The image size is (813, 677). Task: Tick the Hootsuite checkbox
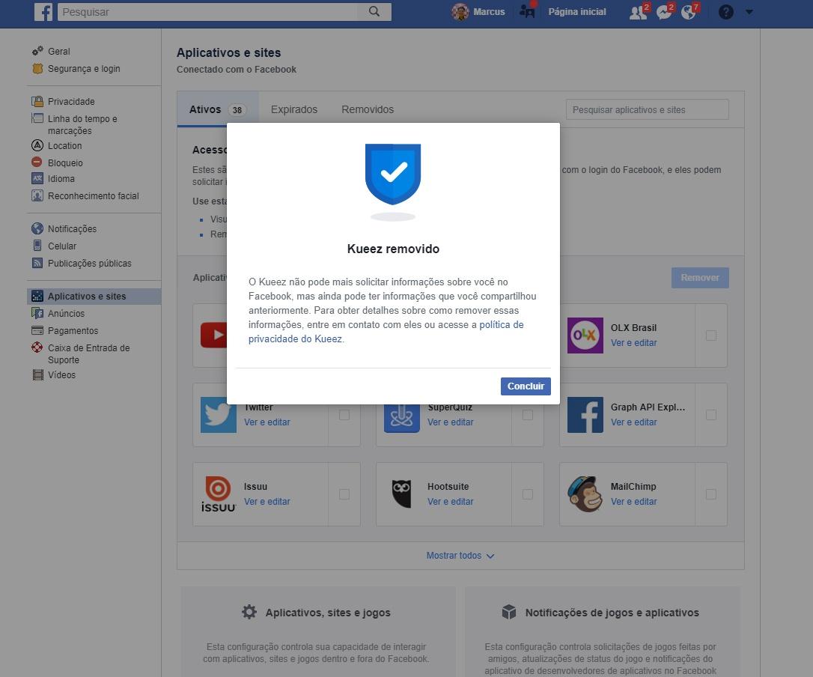point(527,494)
